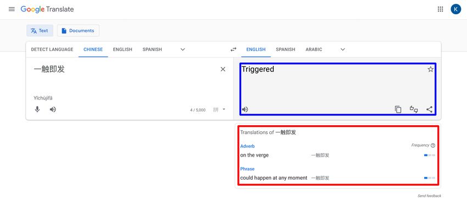Open the Google apps grid
The height and width of the screenshot is (206, 467).
coord(440,9)
